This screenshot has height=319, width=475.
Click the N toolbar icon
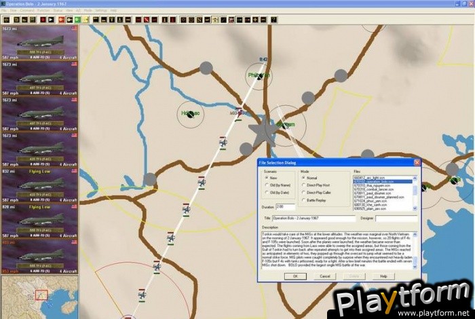199,20
